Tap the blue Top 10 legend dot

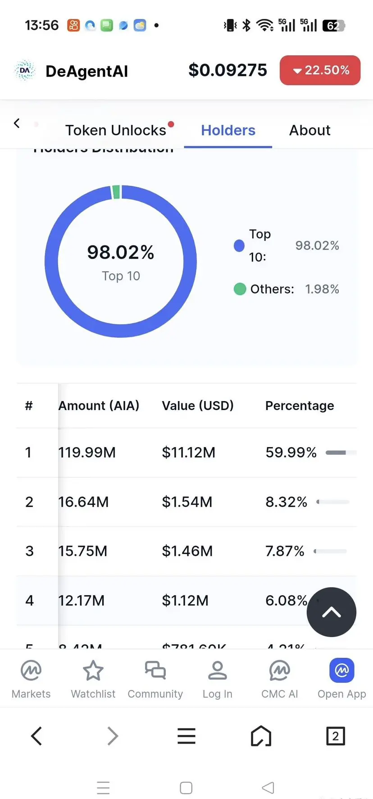pyautogui.click(x=239, y=245)
